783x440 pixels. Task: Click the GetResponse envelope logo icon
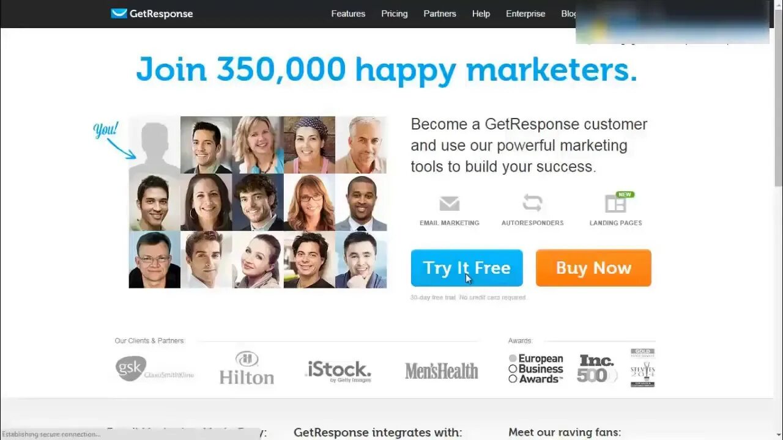click(x=119, y=13)
